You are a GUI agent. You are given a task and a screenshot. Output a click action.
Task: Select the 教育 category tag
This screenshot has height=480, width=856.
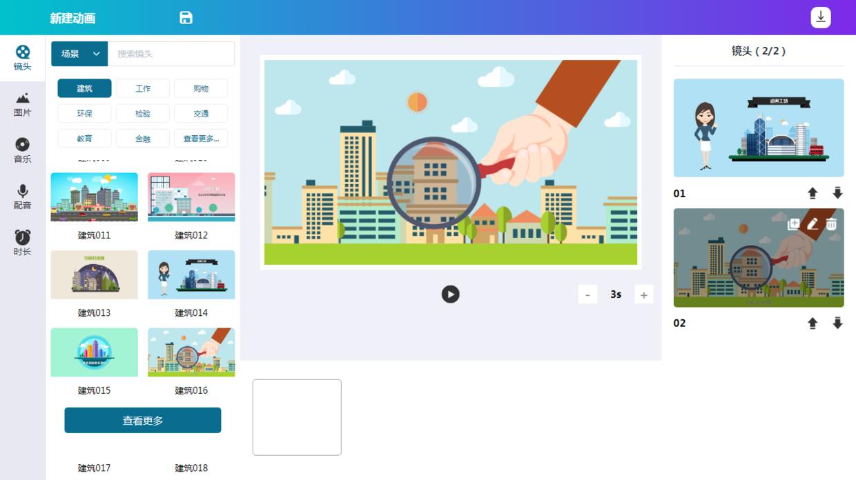tap(84, 138)
